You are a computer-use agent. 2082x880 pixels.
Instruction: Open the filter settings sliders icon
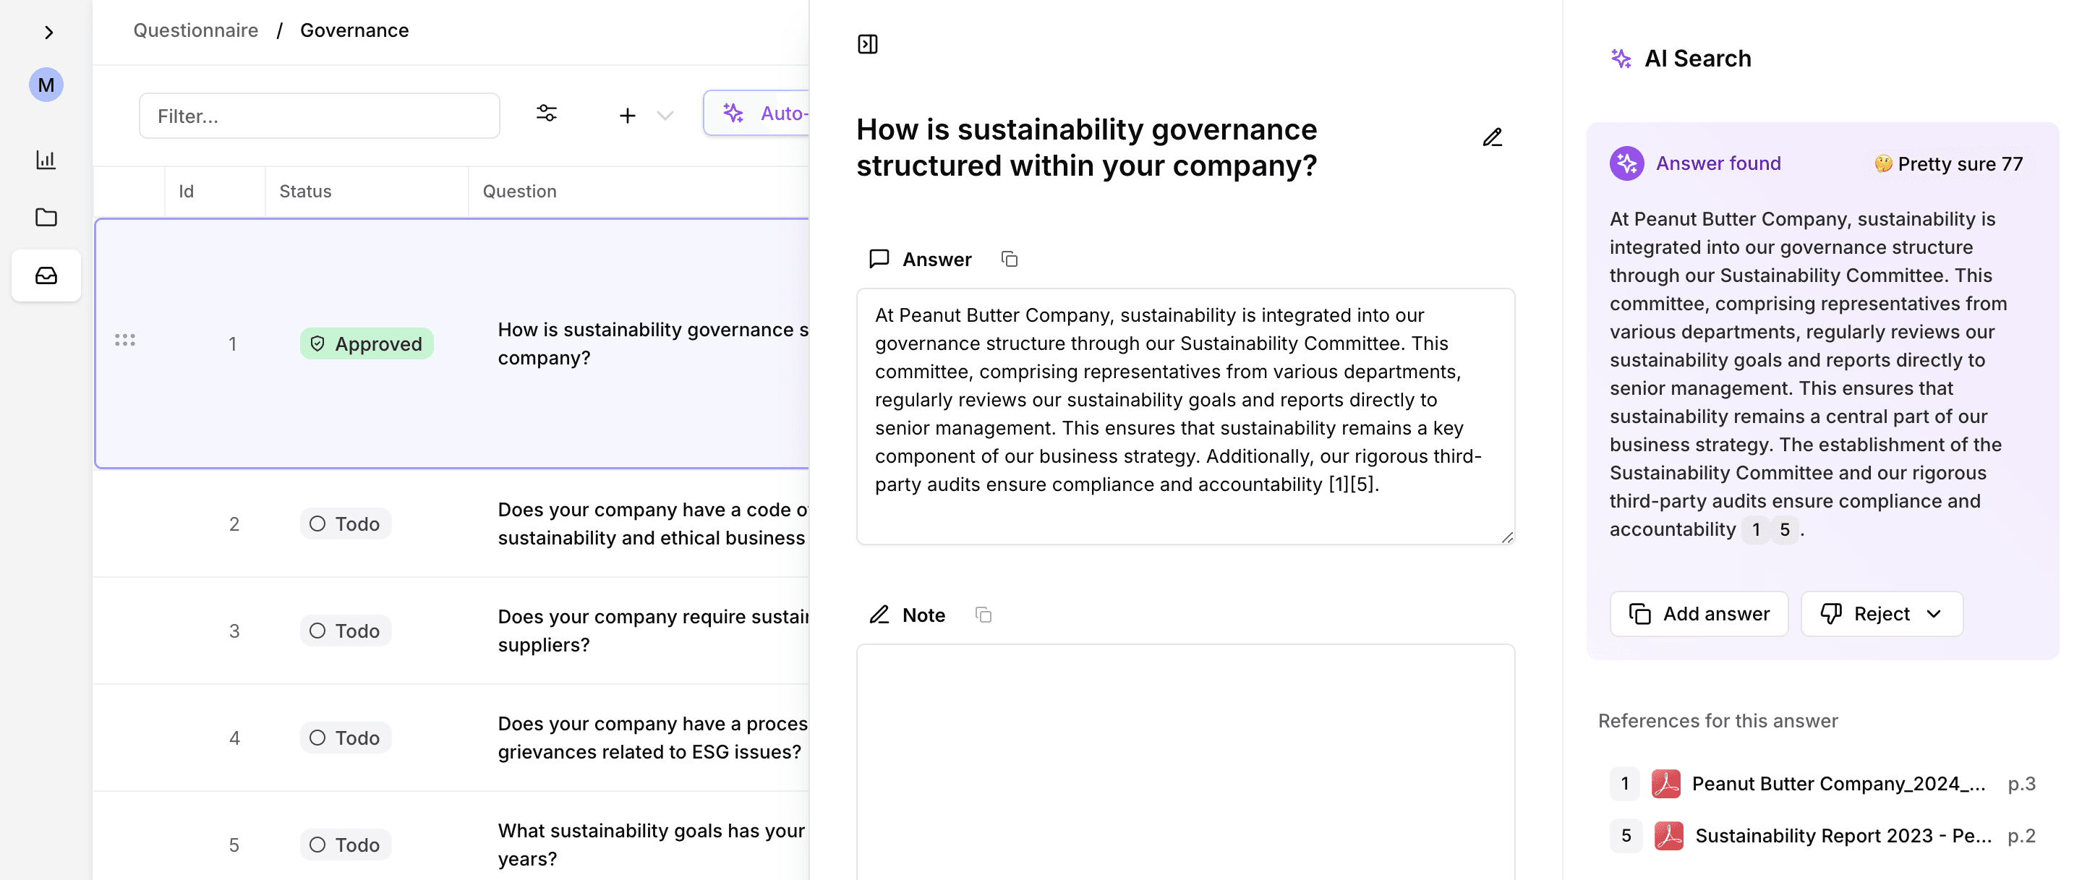547,114
